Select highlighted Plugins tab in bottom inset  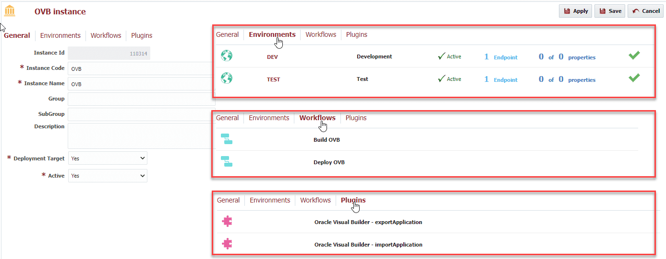click(353, 200)
